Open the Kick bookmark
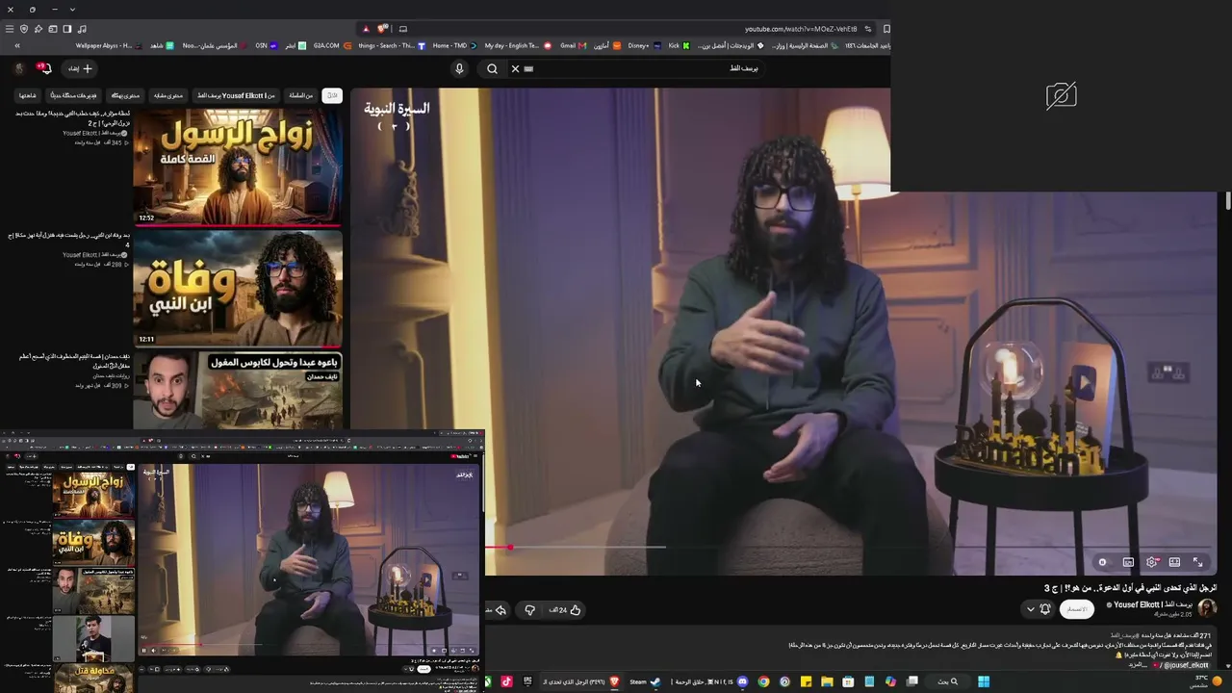Image resolution: width=1232 pixels, height=693 pixels. pyautogui.click(x=680, y=45)
